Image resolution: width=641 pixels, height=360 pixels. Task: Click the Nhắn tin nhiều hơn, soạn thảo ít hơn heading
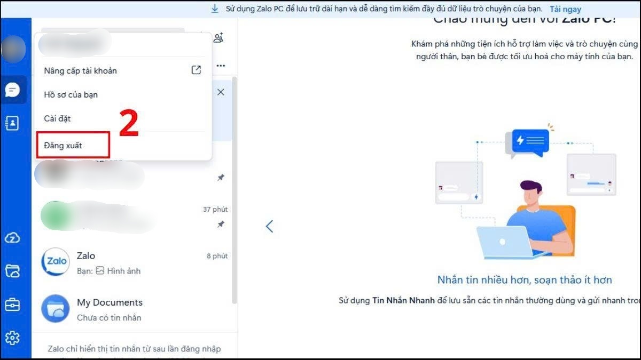[525, 280]
